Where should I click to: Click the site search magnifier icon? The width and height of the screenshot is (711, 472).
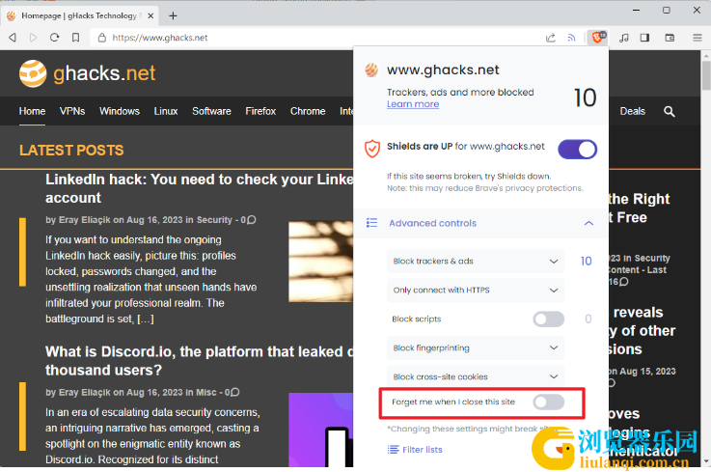pos(669,111)
